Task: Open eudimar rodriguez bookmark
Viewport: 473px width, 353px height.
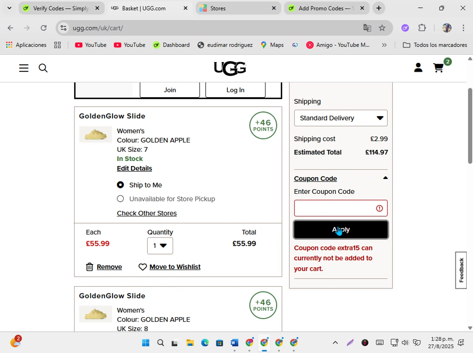Action: pos(225,45)
